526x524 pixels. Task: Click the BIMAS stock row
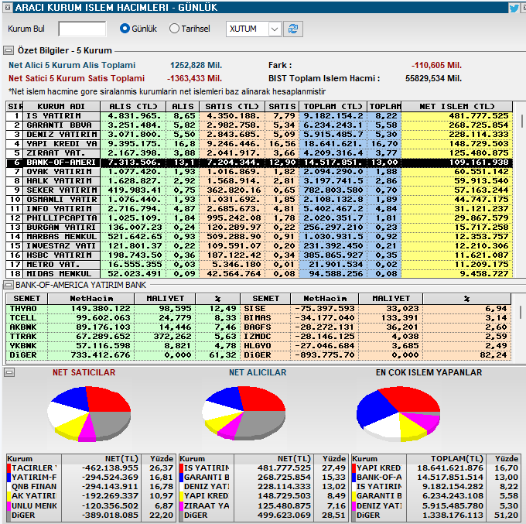(376, 318)
